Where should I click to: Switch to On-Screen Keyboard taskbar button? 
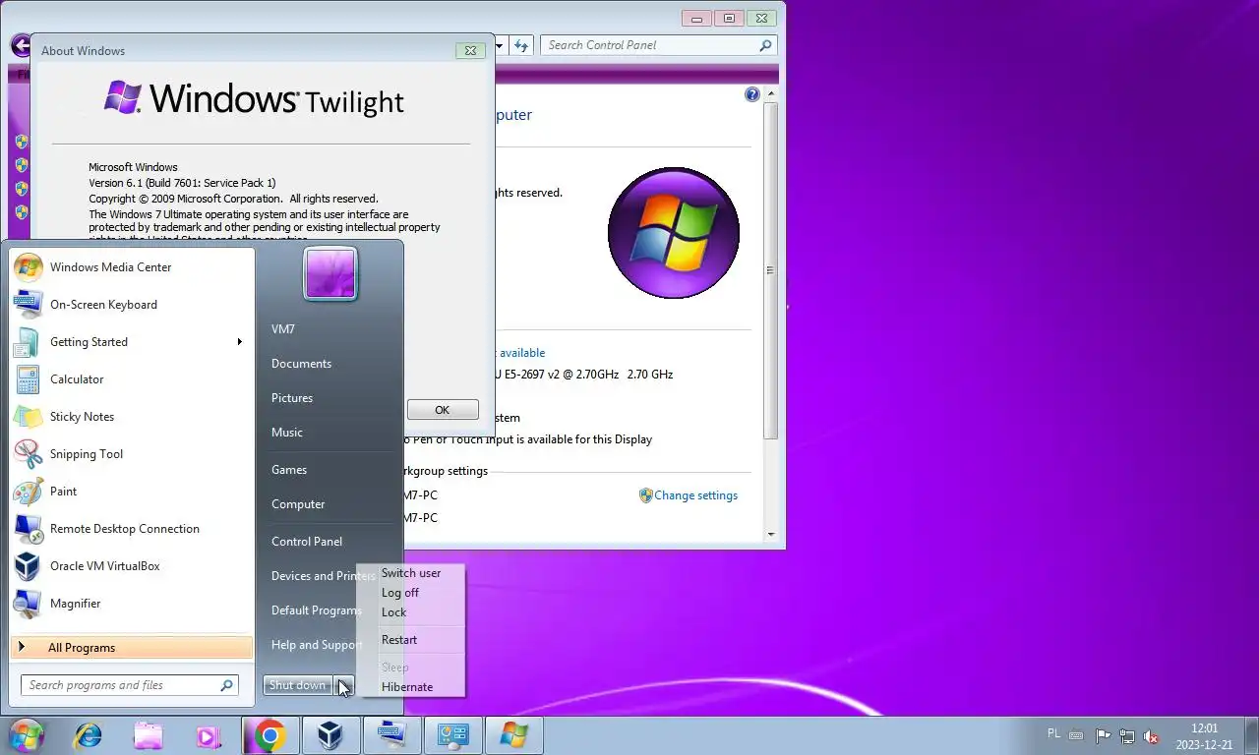click(x=392, y=735)
